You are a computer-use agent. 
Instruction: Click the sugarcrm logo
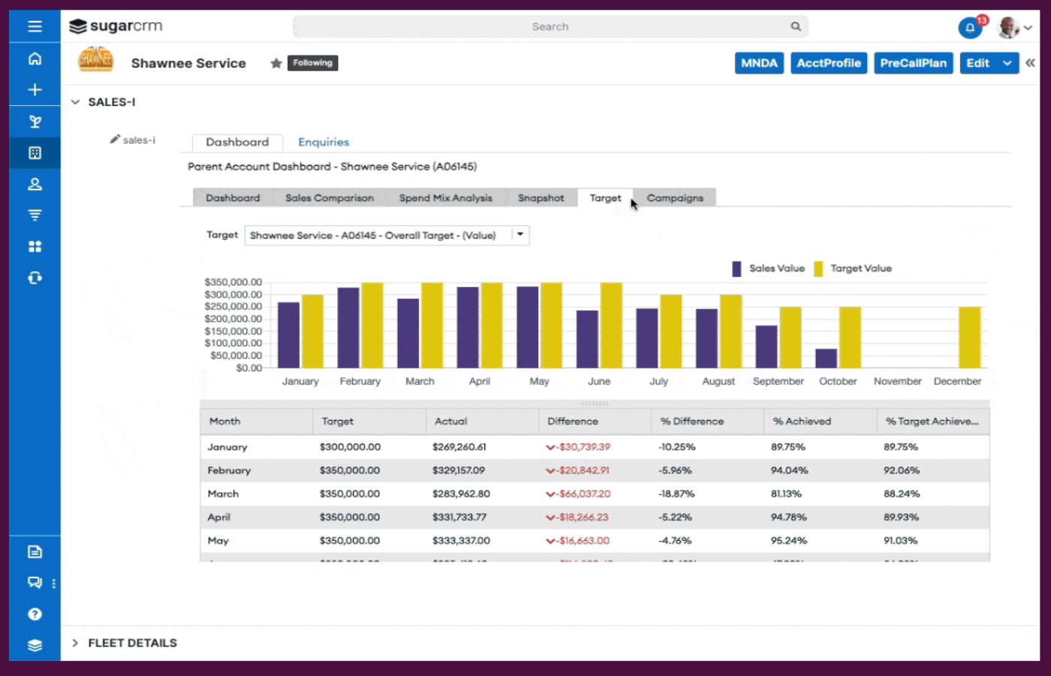point(116,26)
